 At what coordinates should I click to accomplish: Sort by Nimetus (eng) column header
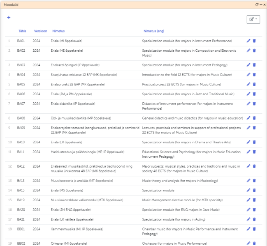click(x=154, y=31)
